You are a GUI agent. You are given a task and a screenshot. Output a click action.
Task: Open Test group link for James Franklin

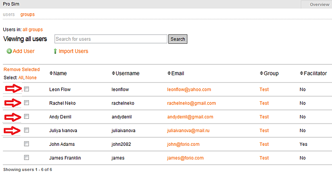tap(264, 158)
